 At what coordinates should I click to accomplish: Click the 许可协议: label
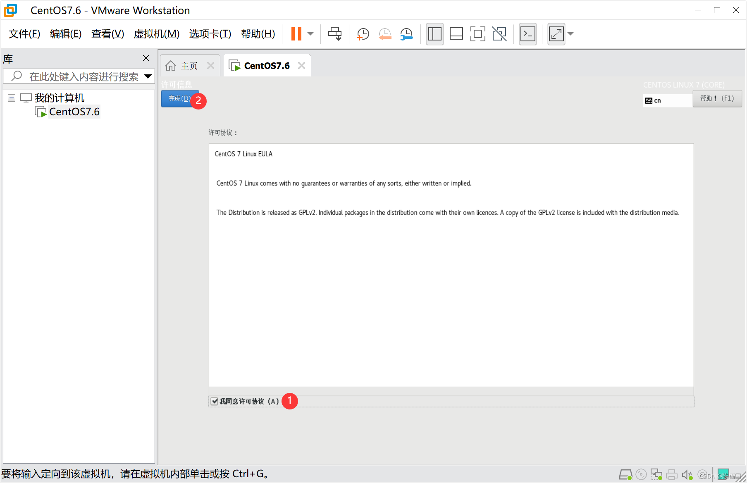(223, 133)
